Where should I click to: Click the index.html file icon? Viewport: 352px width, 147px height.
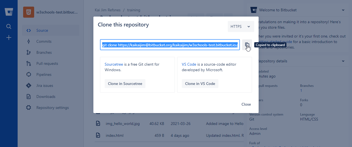pos(98,135)
